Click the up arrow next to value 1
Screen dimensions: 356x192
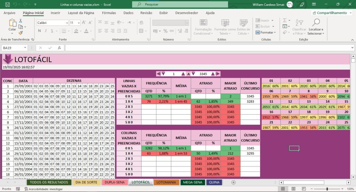click(183, 74)
